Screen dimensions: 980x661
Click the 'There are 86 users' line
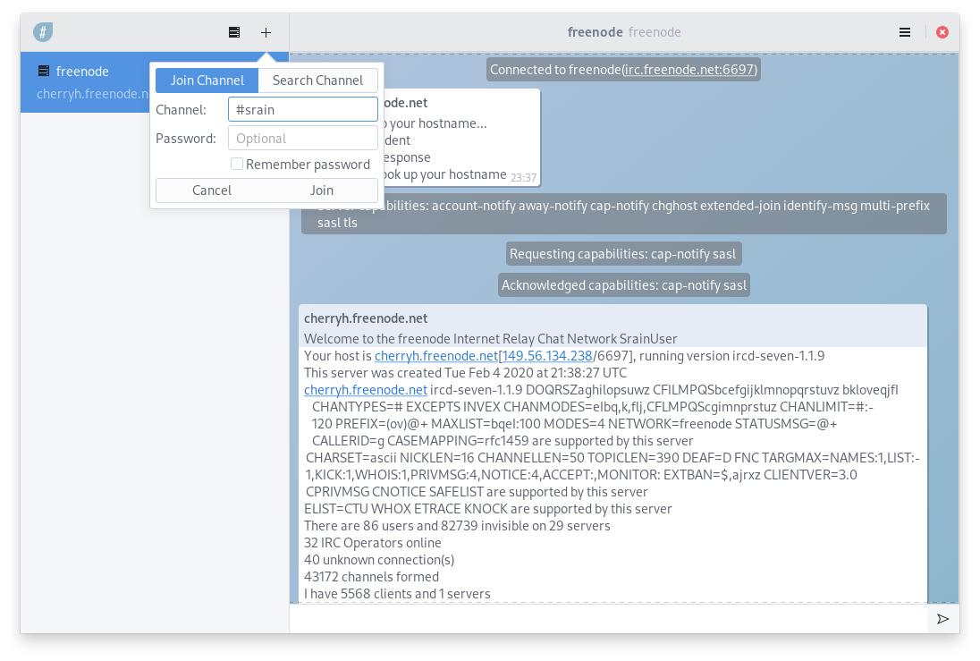click(x=458, y=526)
